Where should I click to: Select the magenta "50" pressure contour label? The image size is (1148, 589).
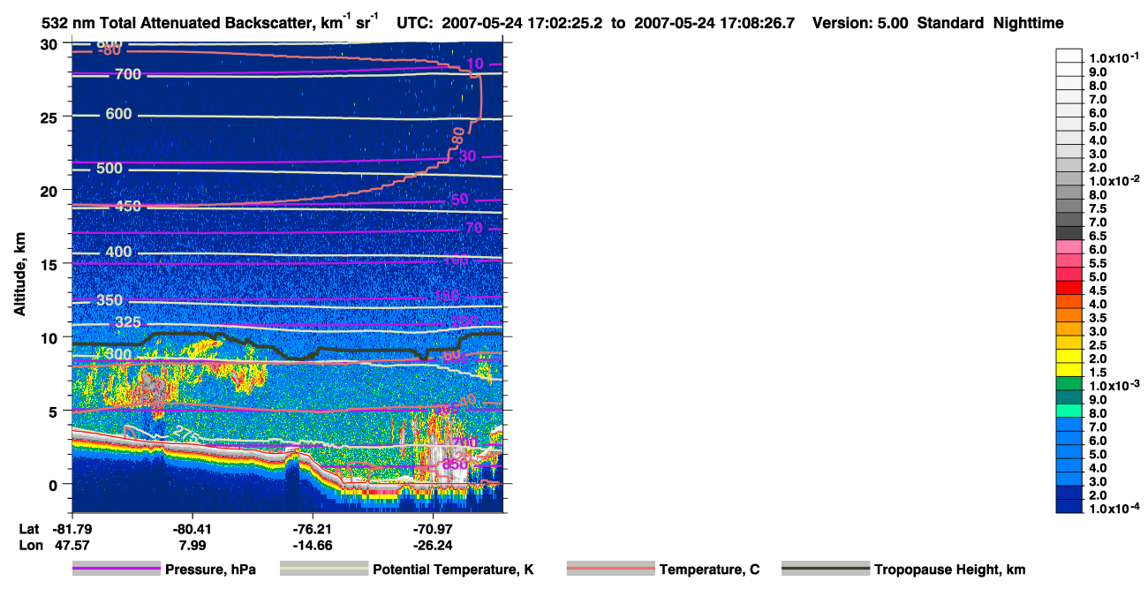tap(459, 200)
